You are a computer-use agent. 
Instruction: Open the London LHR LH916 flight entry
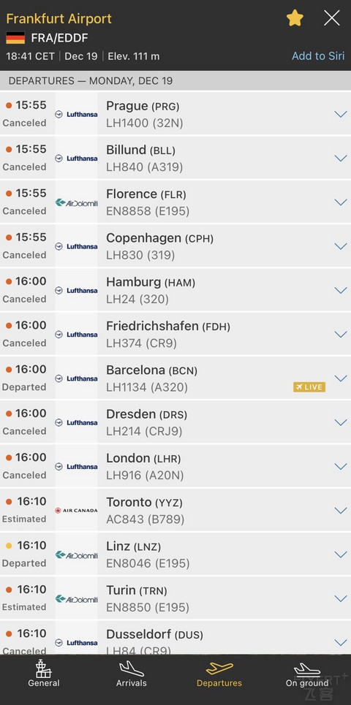pos(175,466)
